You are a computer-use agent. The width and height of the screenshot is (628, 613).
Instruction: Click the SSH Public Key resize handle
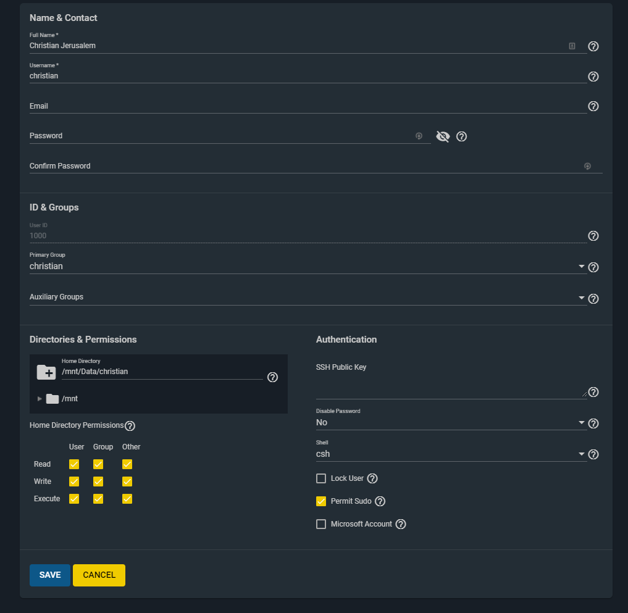pyautogui.click(x=584, y=394)
